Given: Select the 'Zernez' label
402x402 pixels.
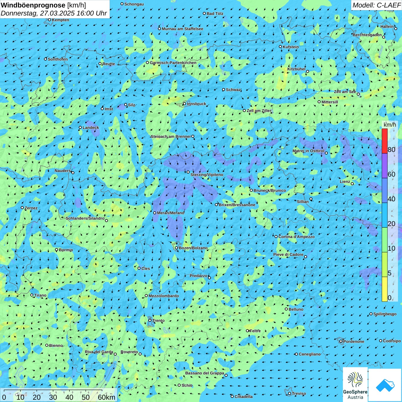Looking at the screenshot, I should pyautogui.click(x=31, y=208).
